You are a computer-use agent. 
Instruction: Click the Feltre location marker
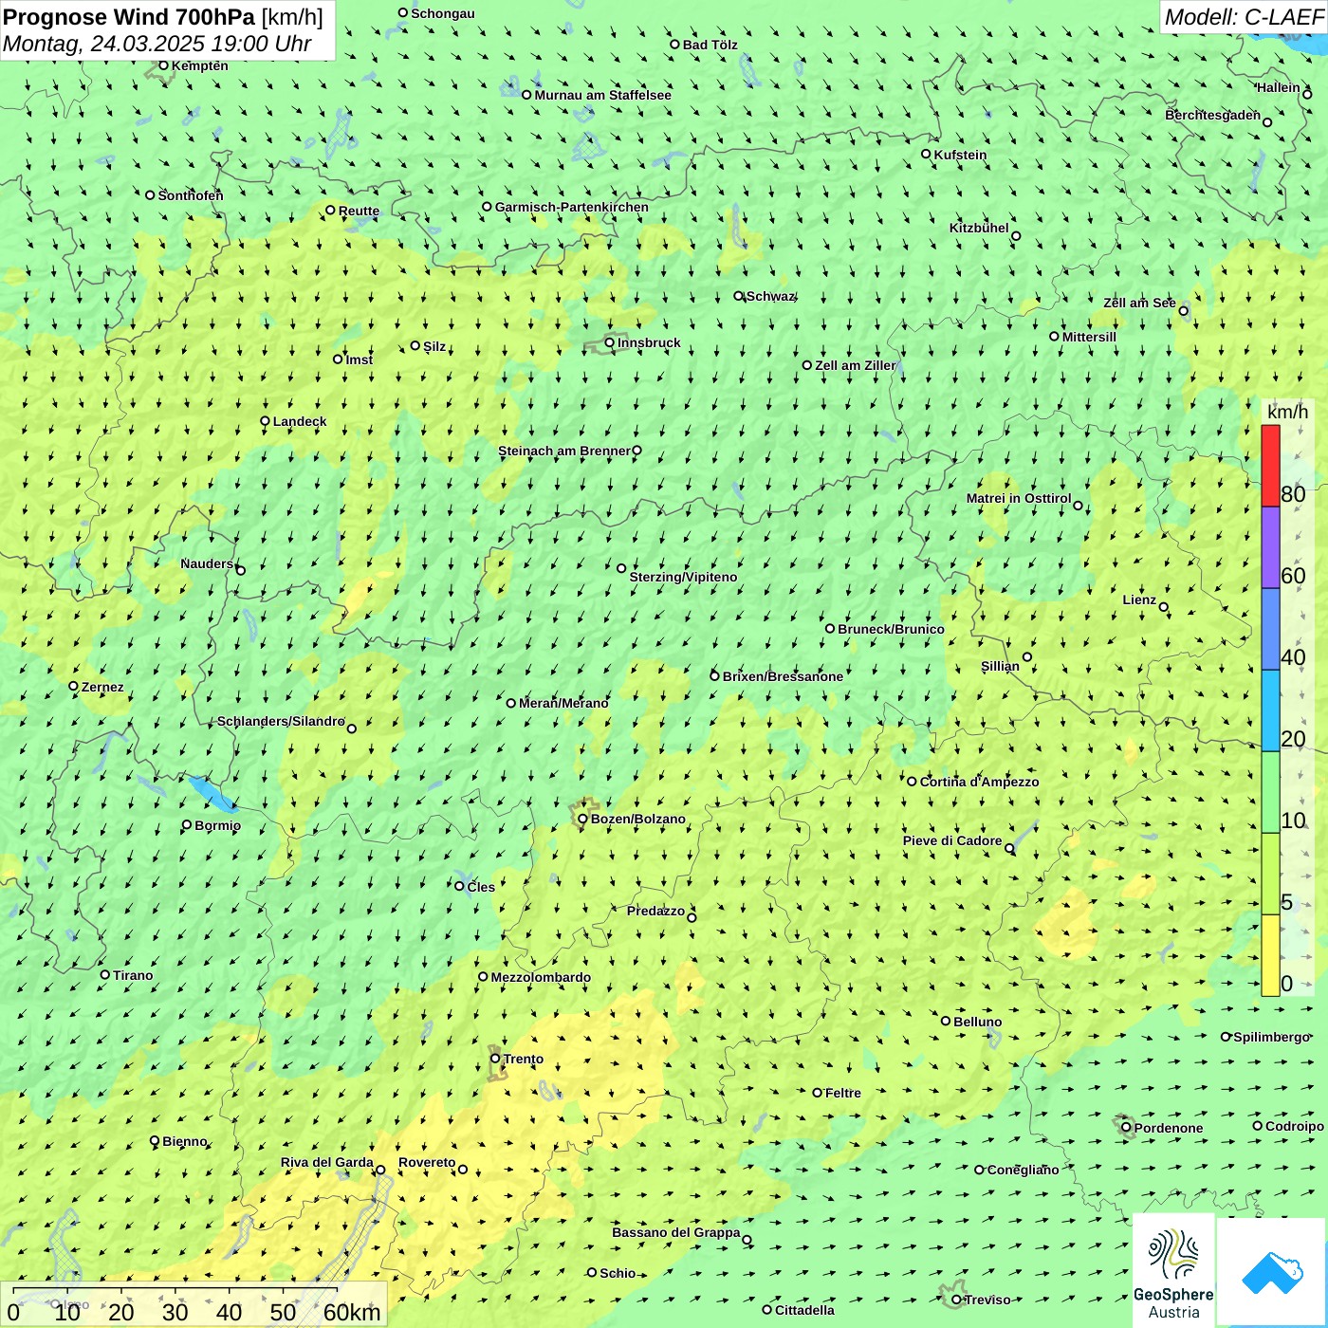click(x=818, y=1093)
